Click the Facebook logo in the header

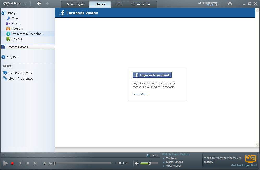click(x=61, y=13)
